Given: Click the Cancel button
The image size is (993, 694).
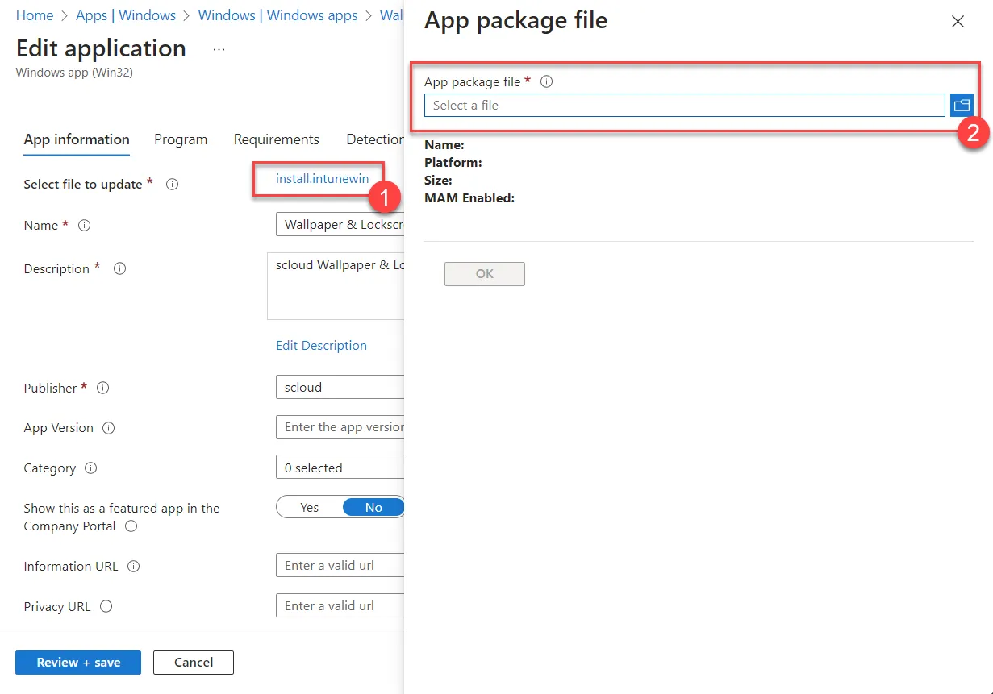Looking at the screenshot, I should click(194, 663).
